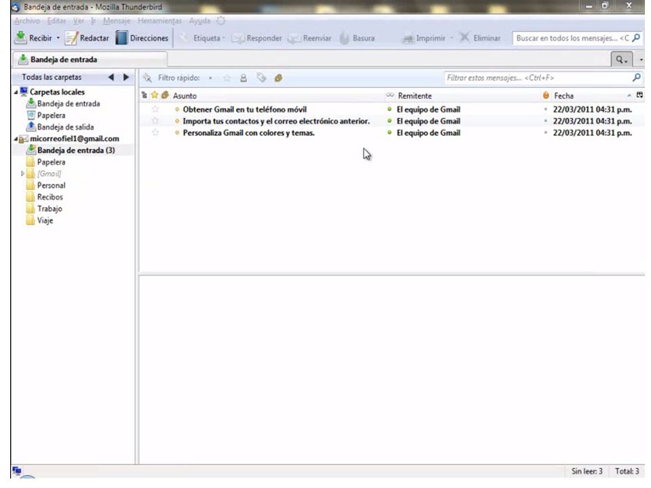The height and width of the screenshot is (488, 651).
Task: Open the Redactar compose message button
Action: 87,38
